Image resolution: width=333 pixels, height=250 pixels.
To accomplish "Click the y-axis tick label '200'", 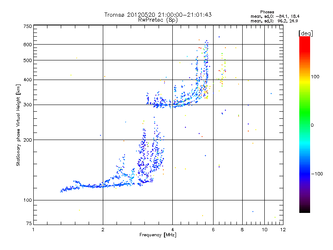I will (27, 140).
